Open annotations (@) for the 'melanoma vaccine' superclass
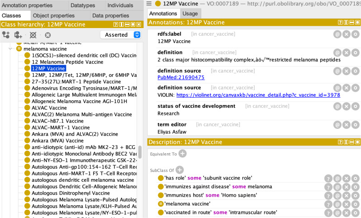This screenshot has width=361, height=218. (x=337, y=204)
